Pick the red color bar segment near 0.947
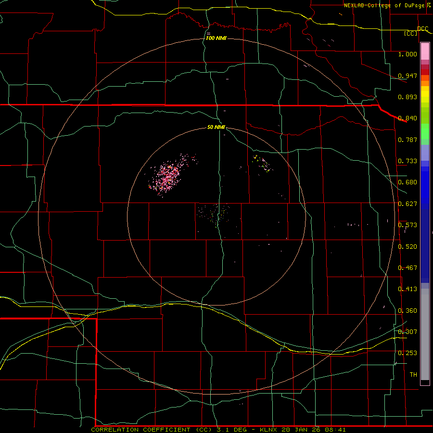Image resolution: width=433 pixels, height=433 pixels. 425,72
